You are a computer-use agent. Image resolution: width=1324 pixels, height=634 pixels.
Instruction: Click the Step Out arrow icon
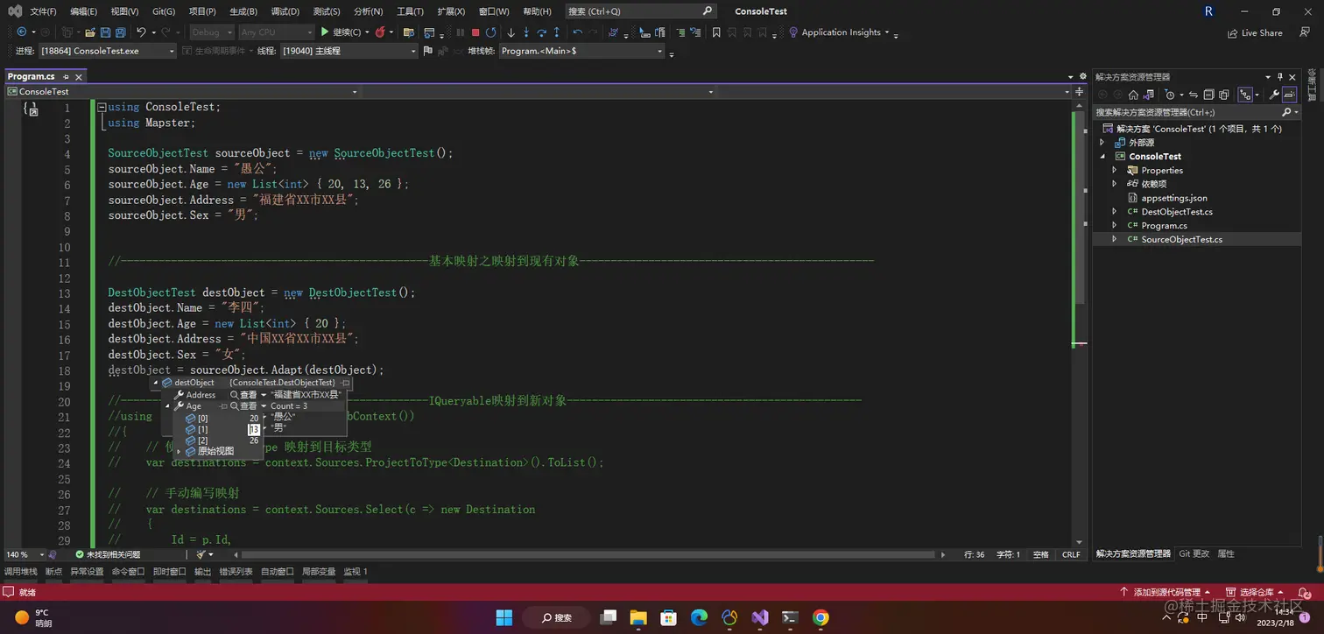pos(555,32)
